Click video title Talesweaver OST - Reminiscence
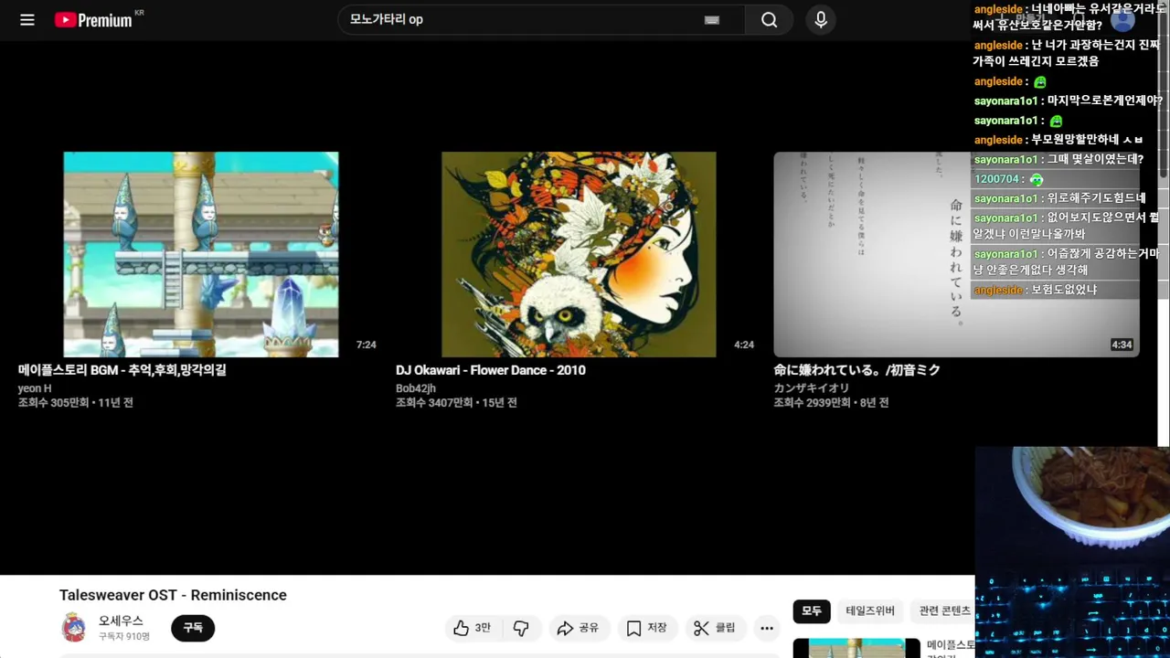The height and width of the screenshot is (658, 1170). (x=173, y=595)
